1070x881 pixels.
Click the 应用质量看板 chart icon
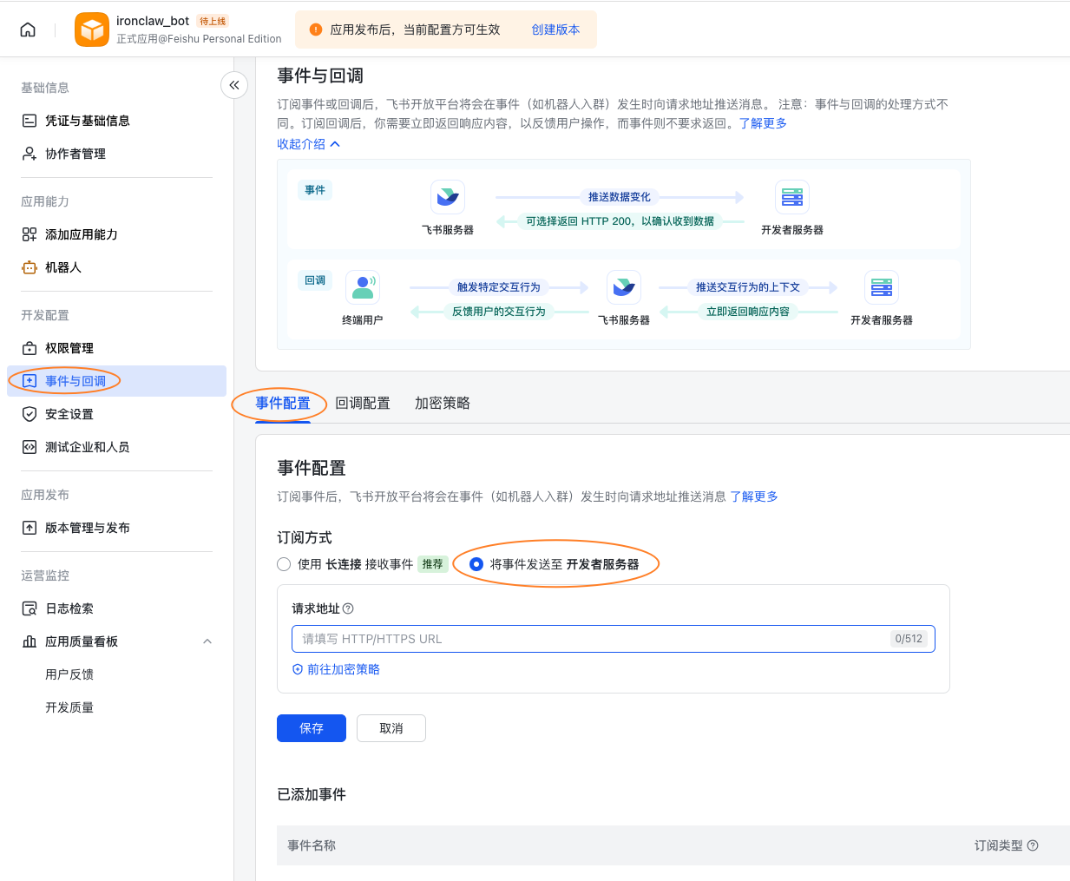click(30, 641)
